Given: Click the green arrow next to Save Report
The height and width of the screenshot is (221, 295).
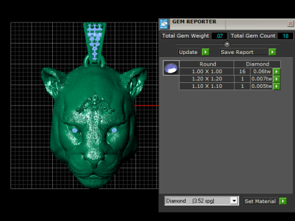Looking at the screenshot, I should point(272,52).
